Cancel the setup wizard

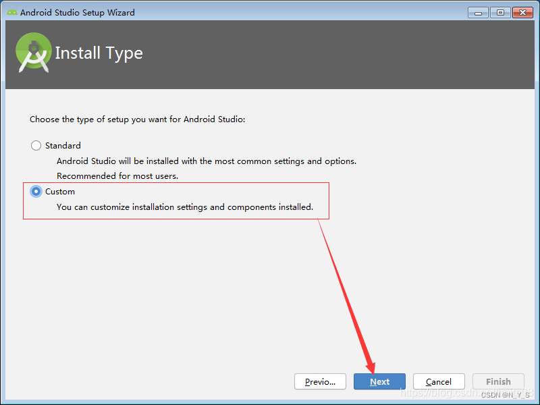[439, 381]
